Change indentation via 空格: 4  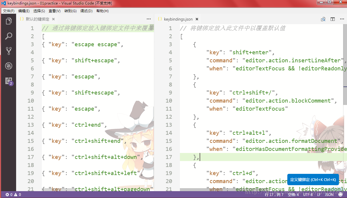[293, 195]
